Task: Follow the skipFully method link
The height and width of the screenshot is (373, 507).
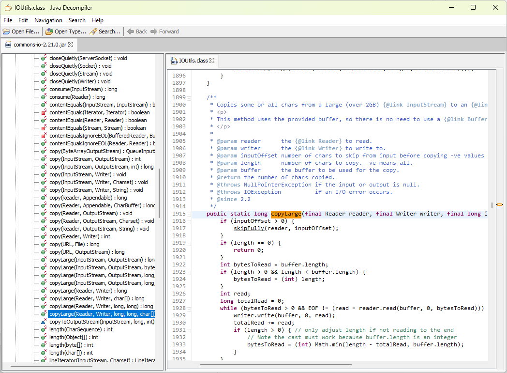Action: click(x=249, y=228)
